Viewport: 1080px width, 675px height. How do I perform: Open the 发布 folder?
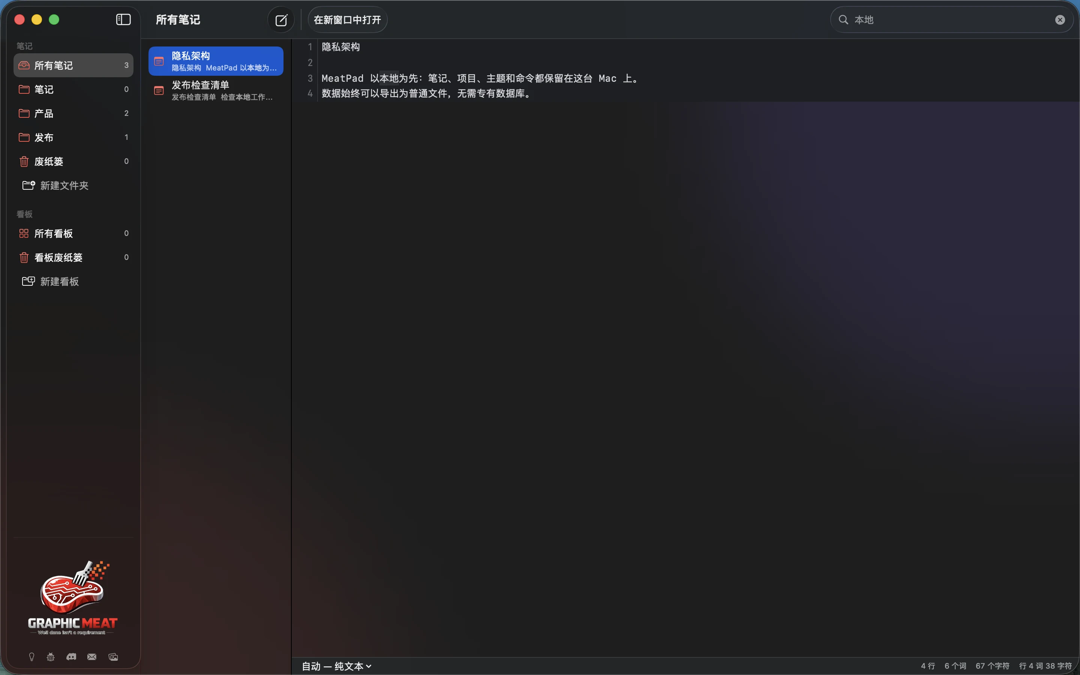point(73,138)
